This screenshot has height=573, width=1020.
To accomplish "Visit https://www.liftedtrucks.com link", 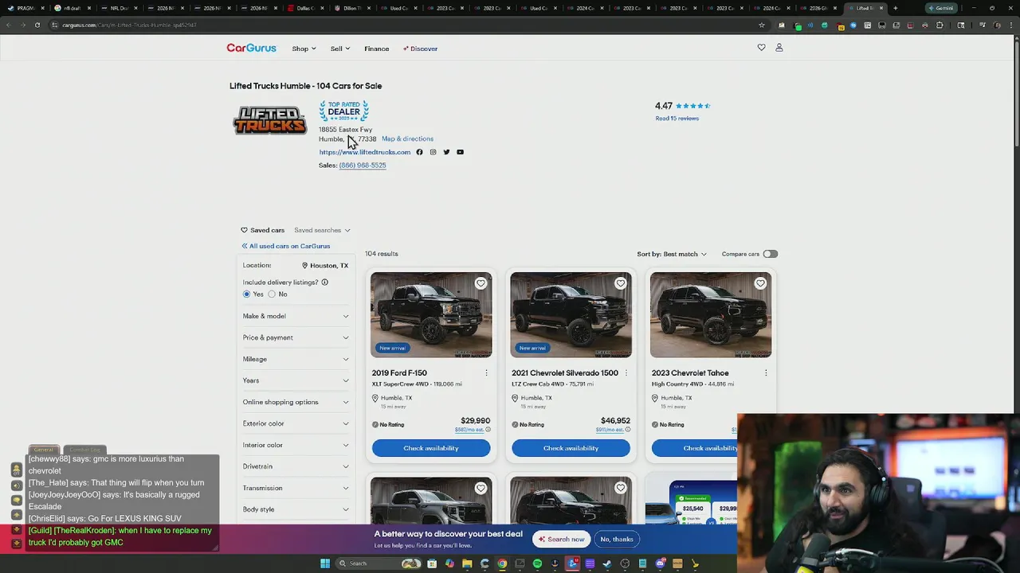I will click(x=364, y=152).
